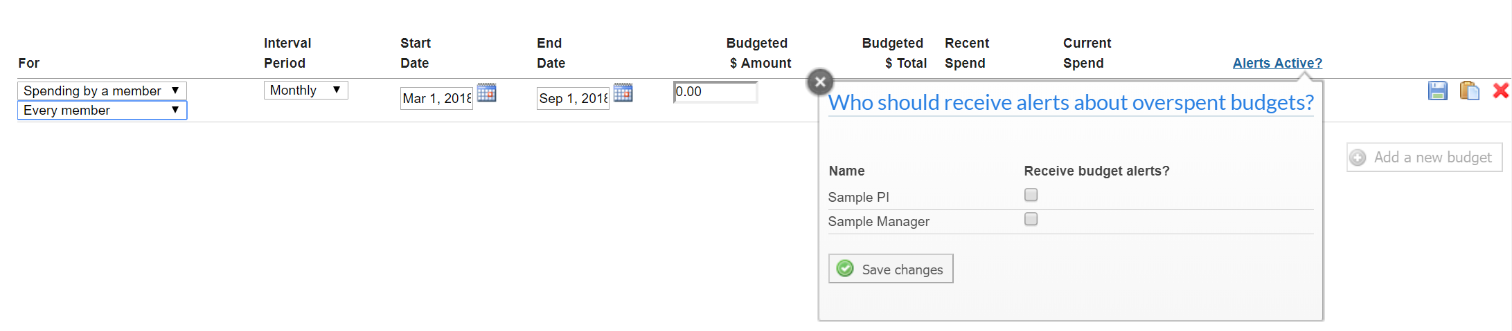Open the Start Date calendar picker icon
The width and height of the screenshot is (1512, 331).
(486, 93)
